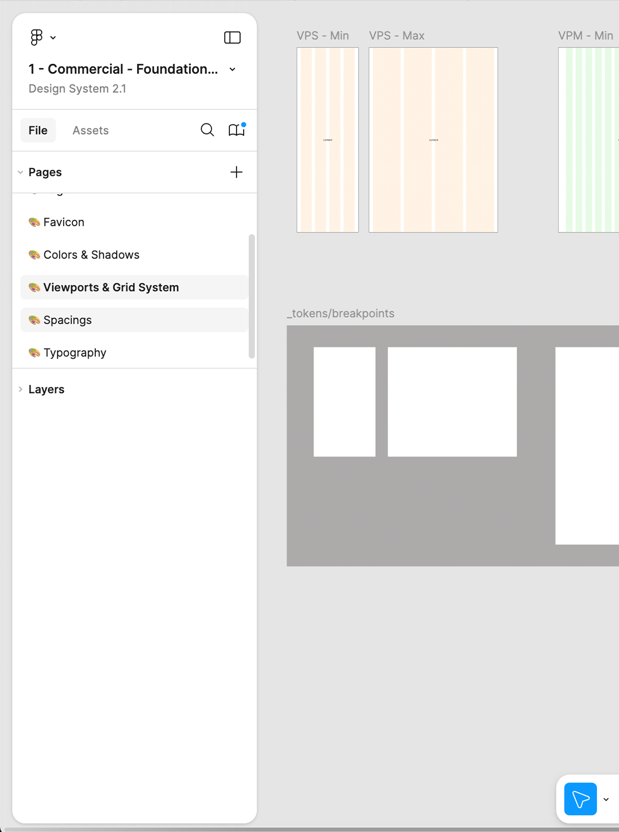This screenshot has width=619, height=832.
Task: Open the Colors & Shadows page
Action: pyautogui.click(x=134, y=255)
